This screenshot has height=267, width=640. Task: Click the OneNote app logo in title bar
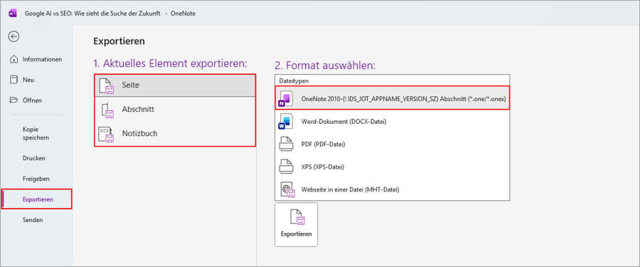coord(12,13)
